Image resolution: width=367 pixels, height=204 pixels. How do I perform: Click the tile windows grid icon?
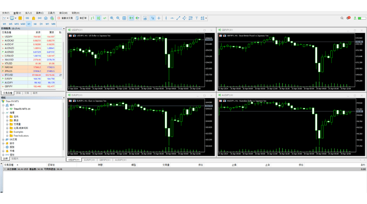click(x=124, y=18)
